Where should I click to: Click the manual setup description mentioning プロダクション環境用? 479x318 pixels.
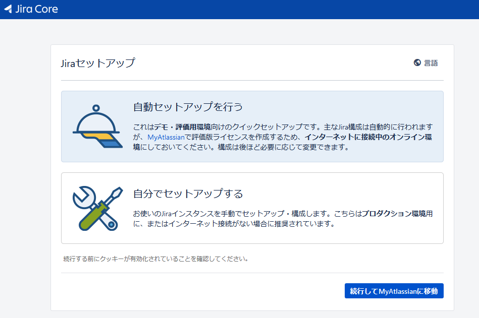coord(283,219)
